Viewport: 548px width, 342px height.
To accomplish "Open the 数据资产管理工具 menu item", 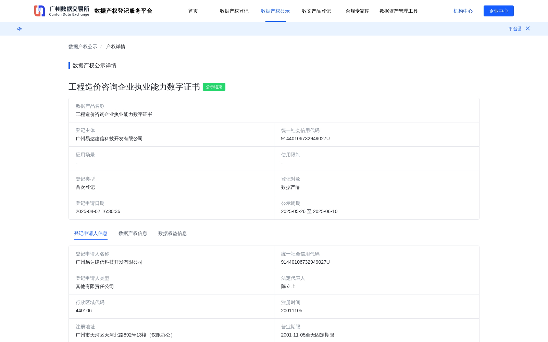I will click(x=399, y=11).
